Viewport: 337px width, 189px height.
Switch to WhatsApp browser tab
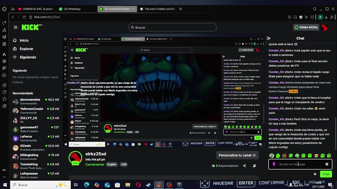[70, 9]
